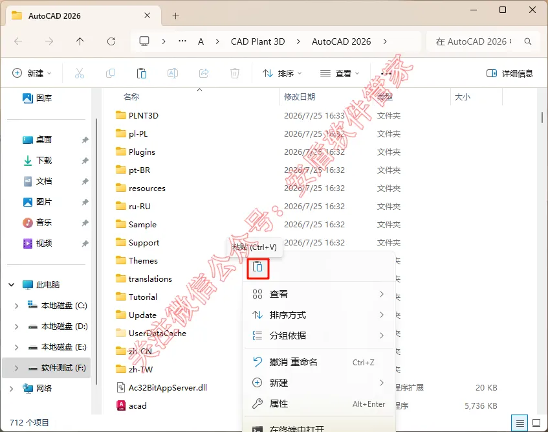This screenshot has height=432, width=548.
Task: Go back with the left arrow
Action: [18, 41]
